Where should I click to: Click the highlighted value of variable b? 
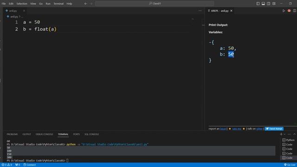pyautogui.click(x=231, y=54)
